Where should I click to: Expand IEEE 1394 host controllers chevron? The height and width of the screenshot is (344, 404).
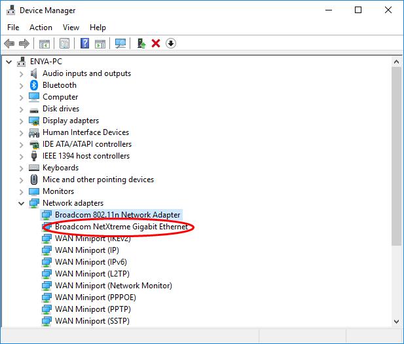22,157
